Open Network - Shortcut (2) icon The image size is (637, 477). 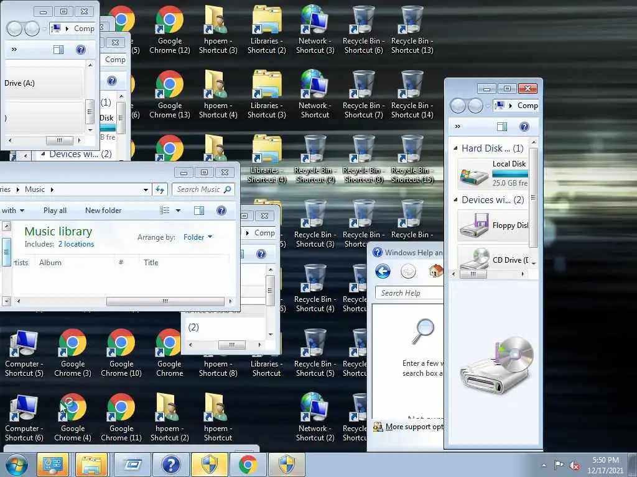click(x=315, y=417)
